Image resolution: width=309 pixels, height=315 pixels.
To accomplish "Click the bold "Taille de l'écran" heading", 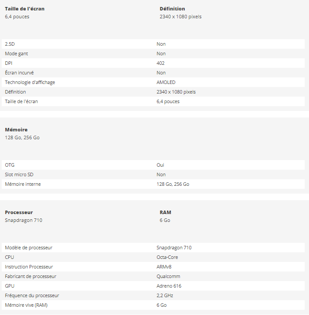I will pos(25,9).
